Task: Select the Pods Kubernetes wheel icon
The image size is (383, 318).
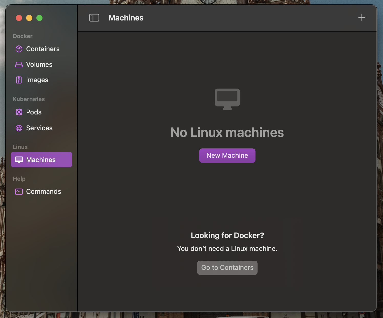Action: click(x=19, y=112)
